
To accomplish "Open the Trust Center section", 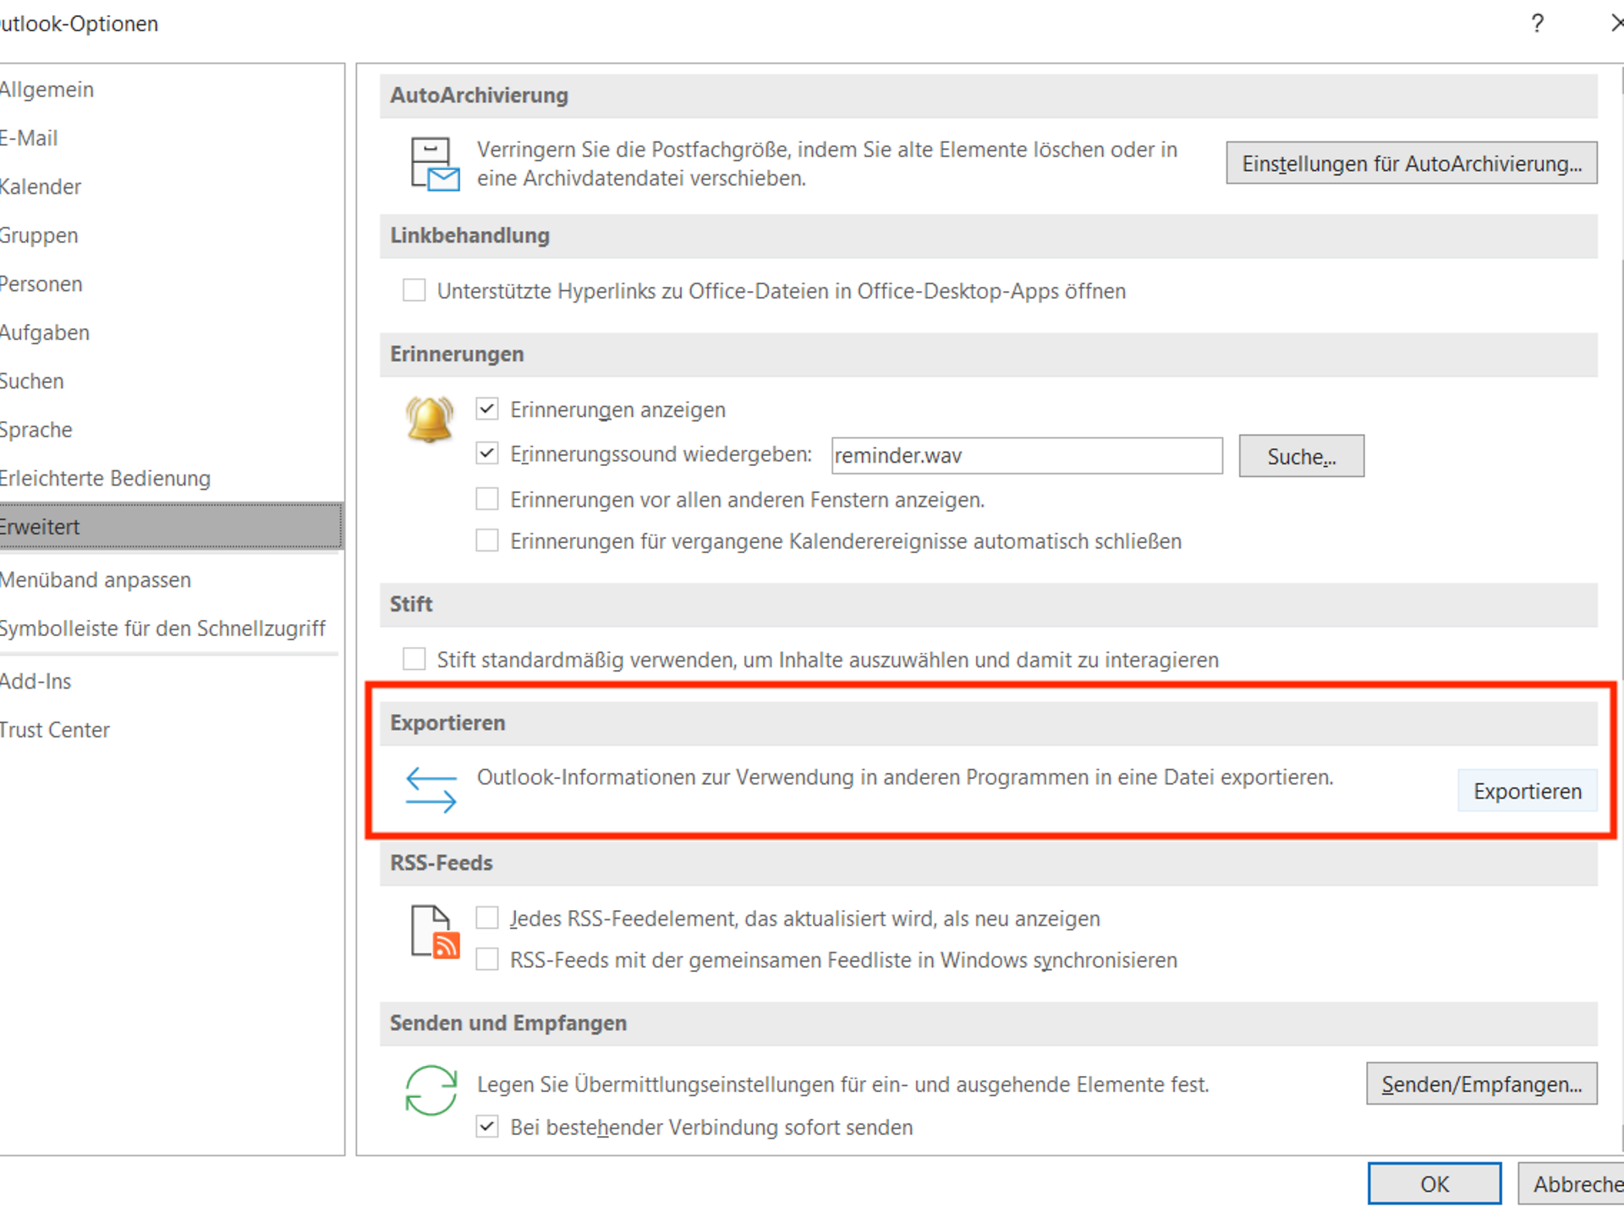I will [x=54, y=729].
